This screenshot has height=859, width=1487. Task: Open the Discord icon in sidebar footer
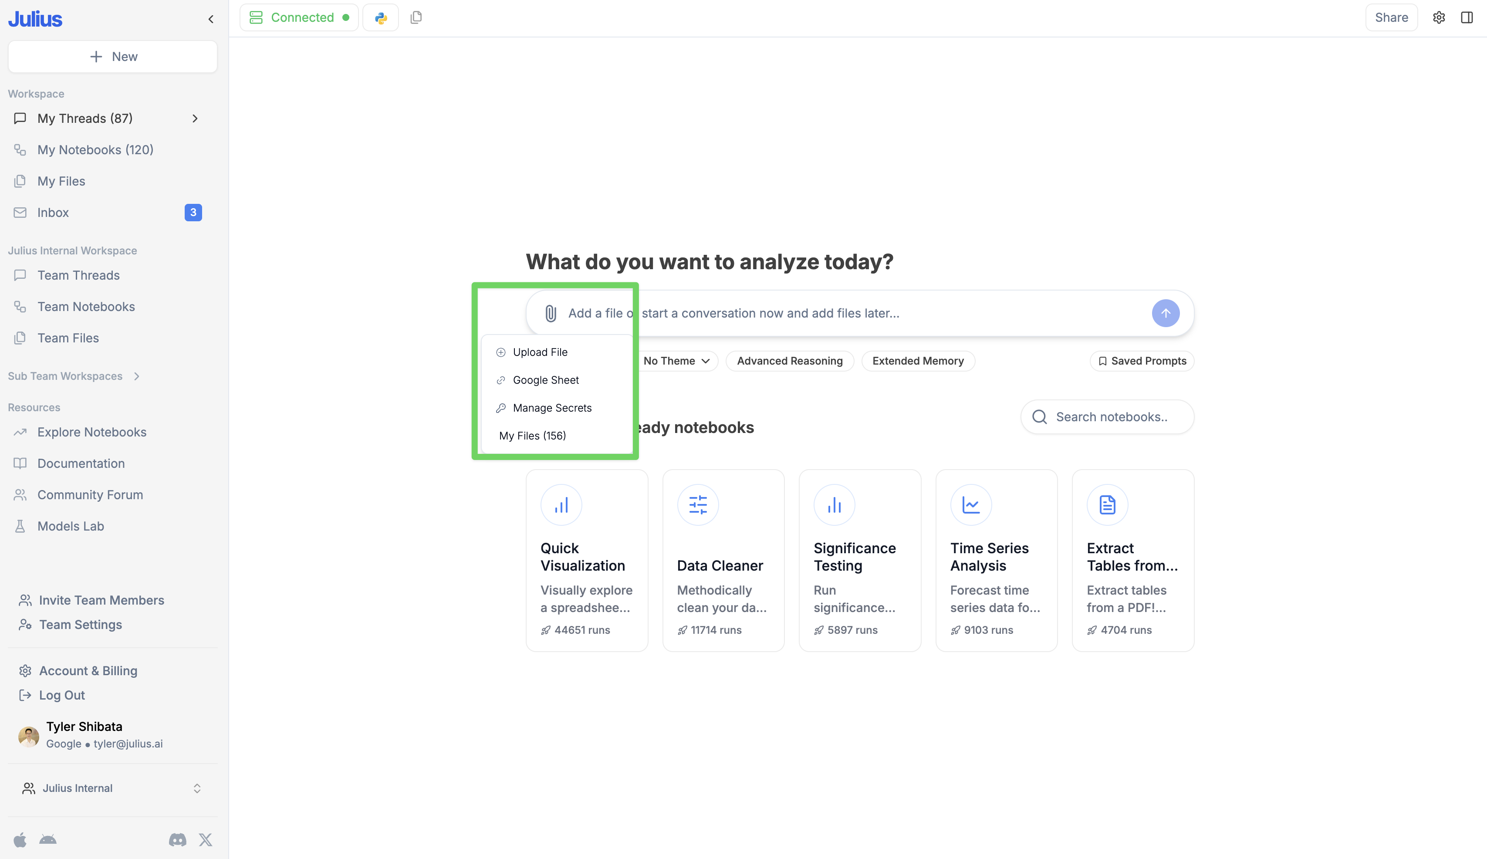pos(178,839)
